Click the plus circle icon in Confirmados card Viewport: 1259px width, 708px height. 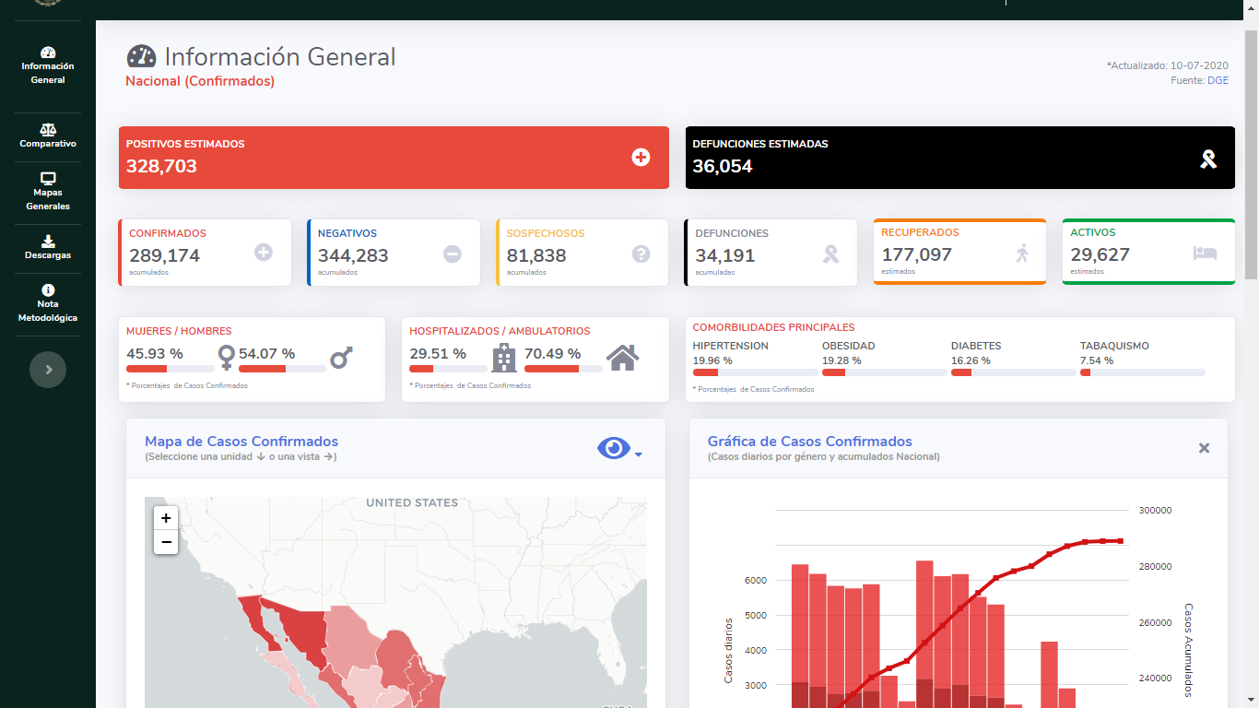pyautogui.click(x=264, y=252)
